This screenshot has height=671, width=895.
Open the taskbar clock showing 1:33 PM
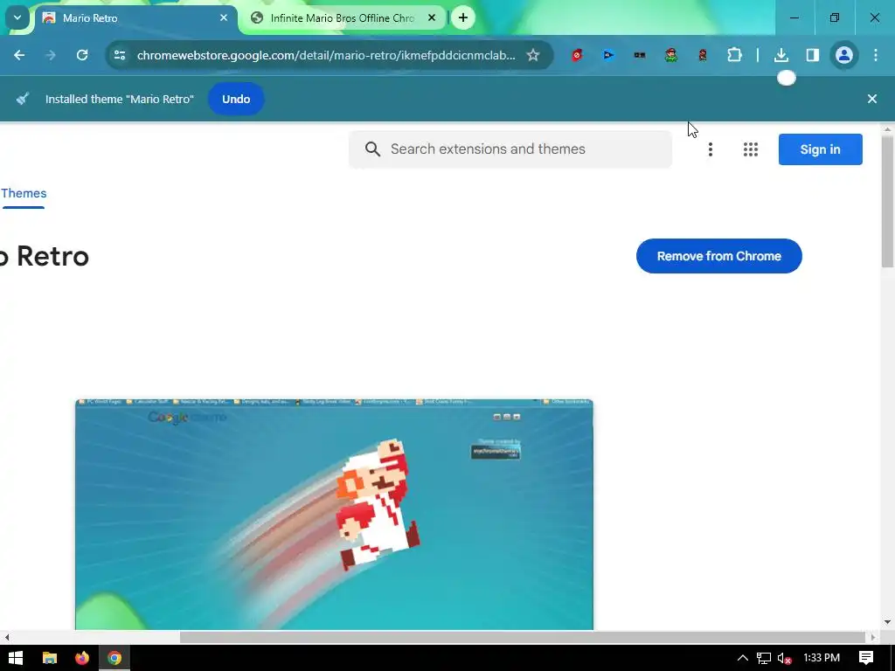(x=822, y=658)
